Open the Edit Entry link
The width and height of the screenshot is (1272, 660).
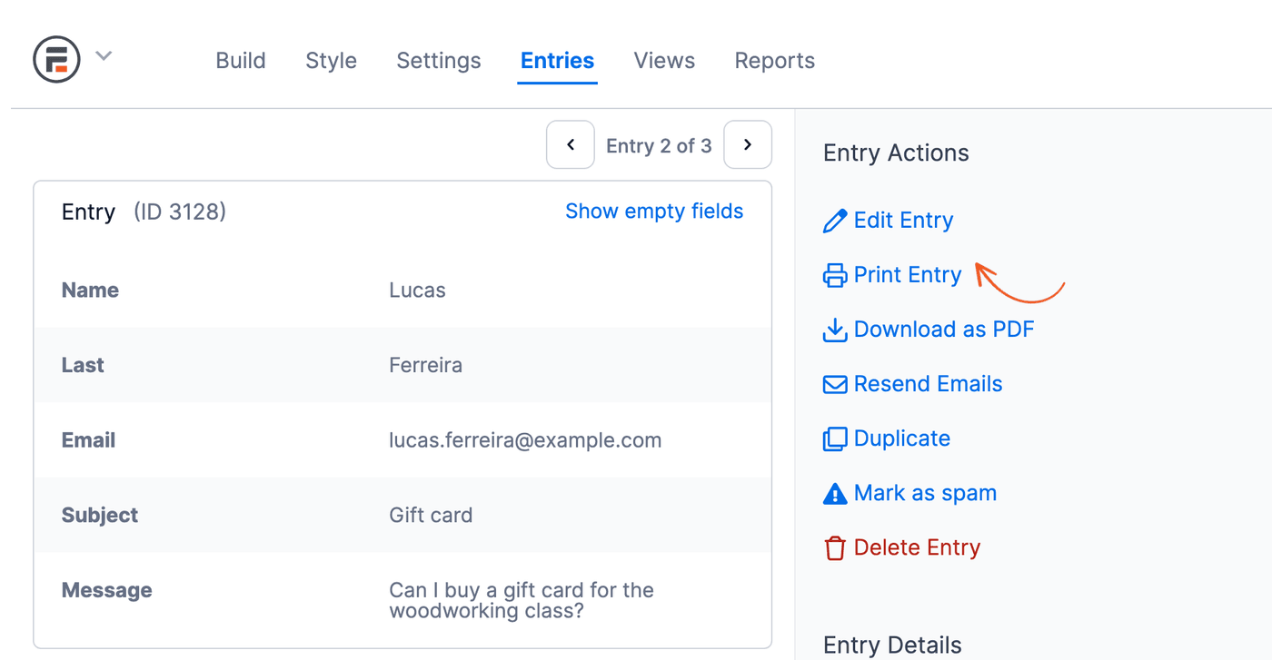[903, 221]
